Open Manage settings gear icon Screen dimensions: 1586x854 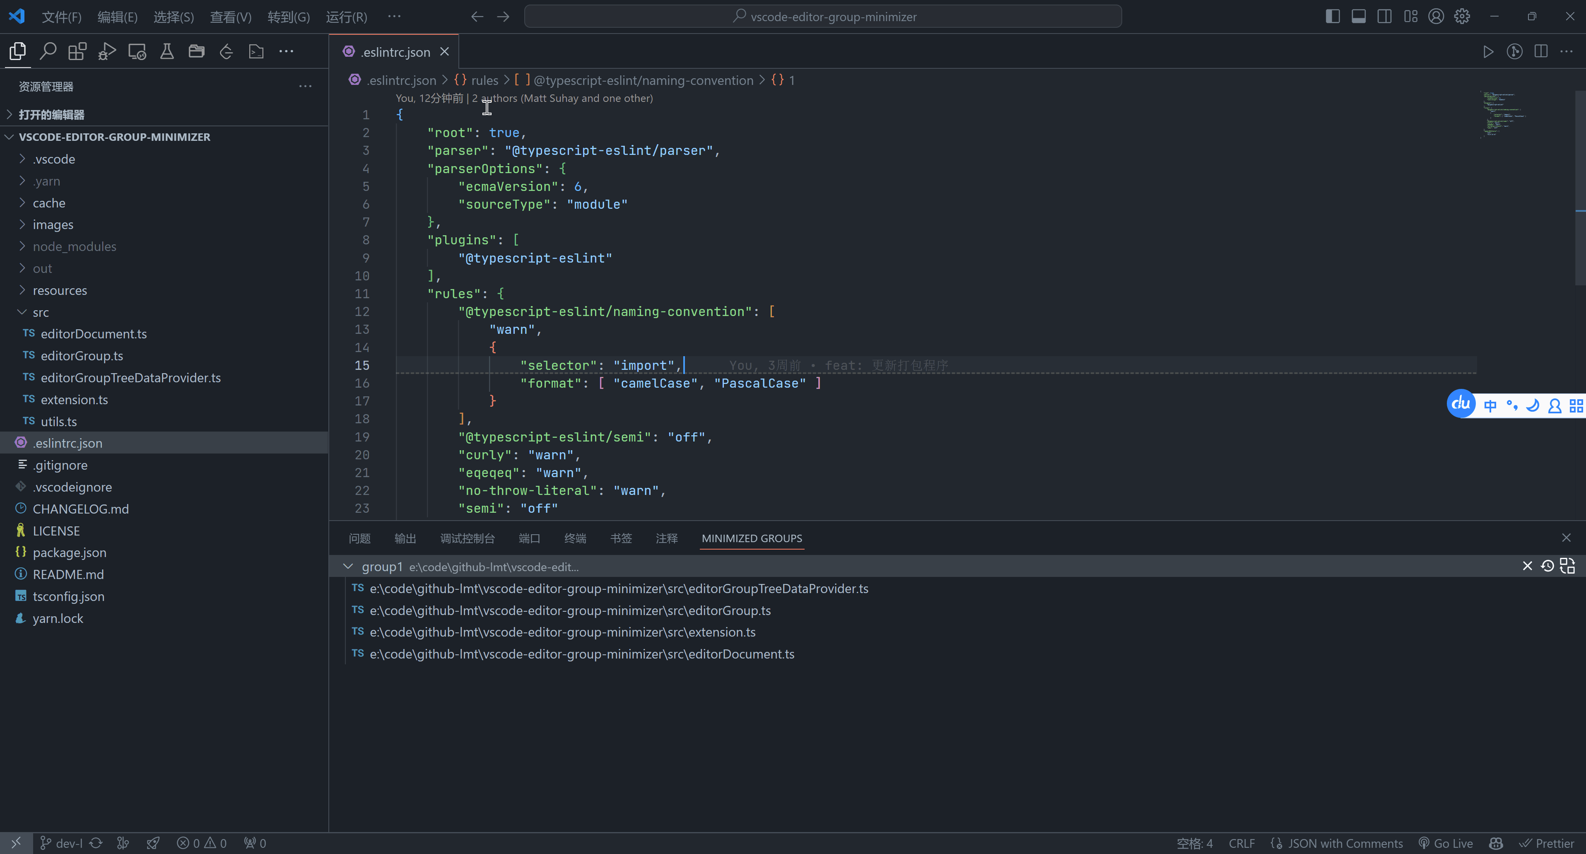click(1462, 16)
